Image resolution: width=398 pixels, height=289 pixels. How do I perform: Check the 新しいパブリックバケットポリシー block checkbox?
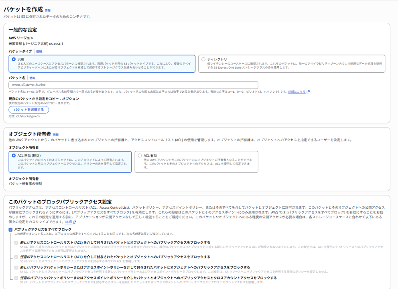pos(16,267)
